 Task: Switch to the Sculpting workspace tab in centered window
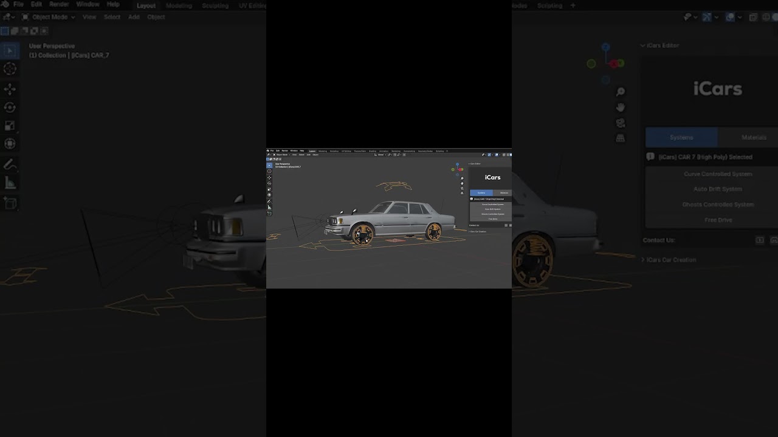click(x=334, y=151)
